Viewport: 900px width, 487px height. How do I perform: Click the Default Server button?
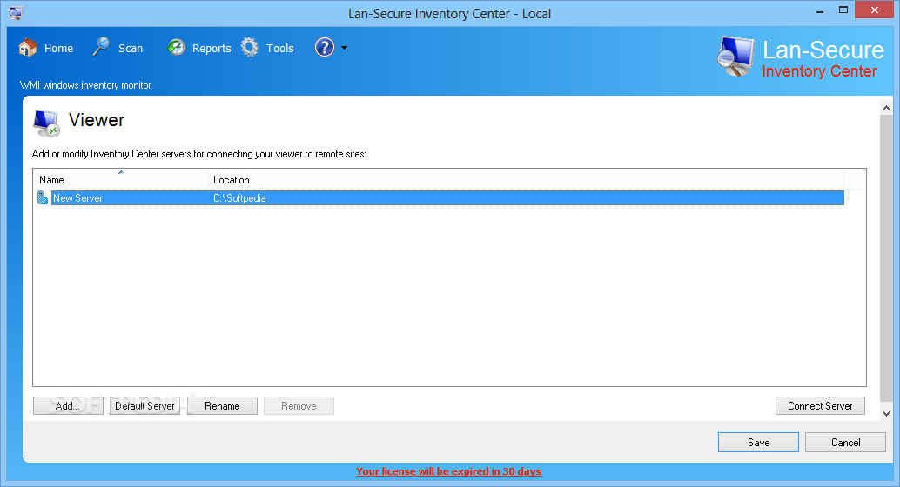click(144, 405)
